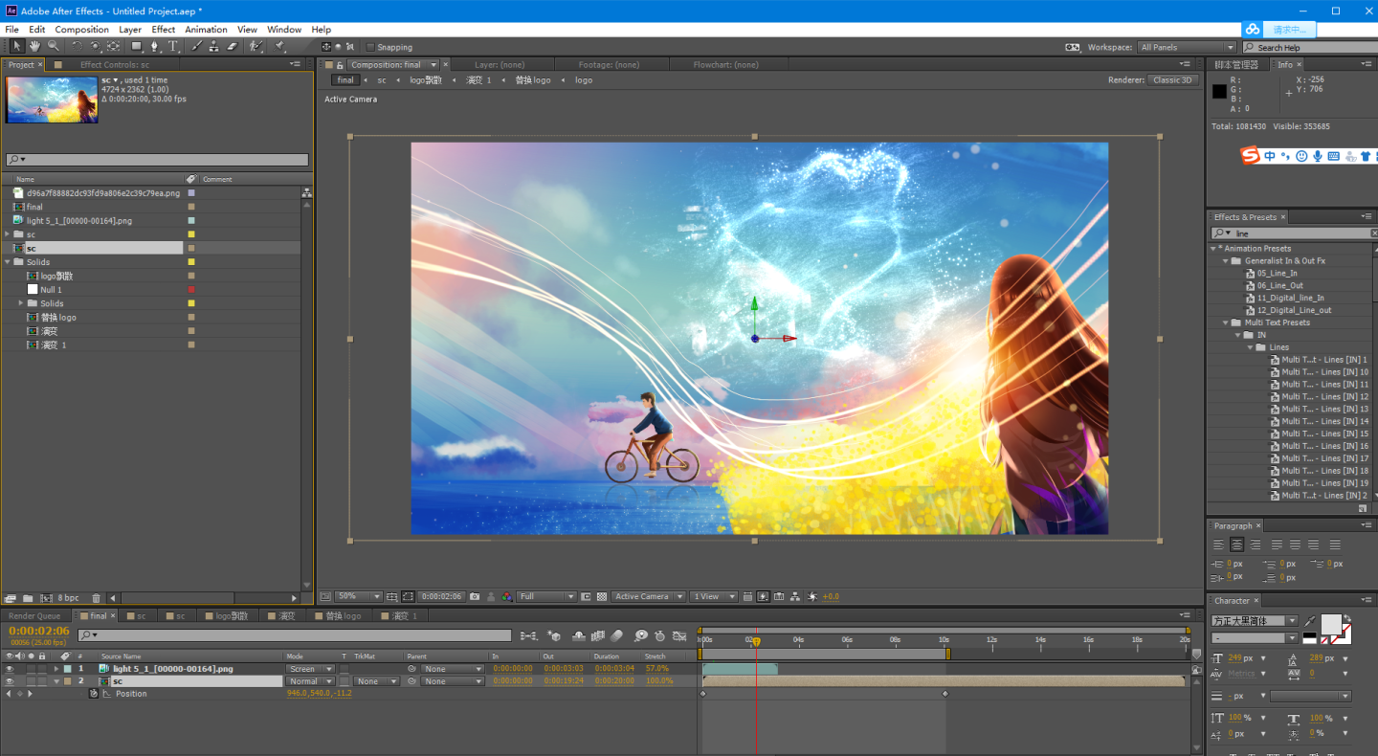Open the Composition menu
Viewport: 1378px width, 756px height.
(x=81, y=30)
